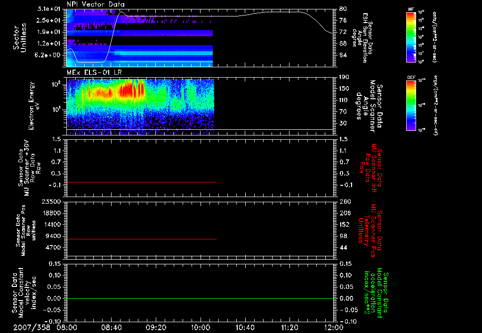The height and width of the screenshot is (333, 482).
Task: Select the '11:20' time tick label
Action: coord(289,327)
